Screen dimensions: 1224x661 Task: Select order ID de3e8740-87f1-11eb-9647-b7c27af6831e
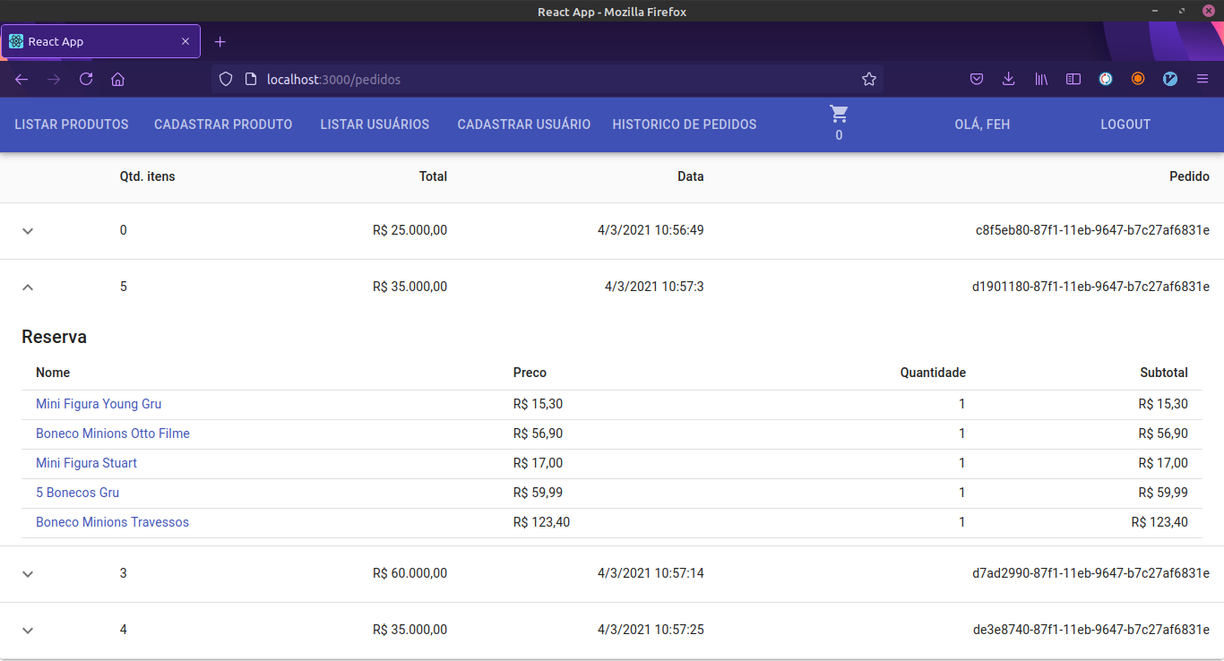tap(1091, 630)
